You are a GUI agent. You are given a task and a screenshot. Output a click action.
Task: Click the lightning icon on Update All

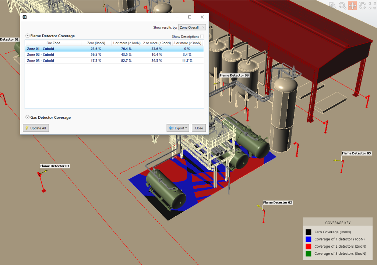point(27,128)
